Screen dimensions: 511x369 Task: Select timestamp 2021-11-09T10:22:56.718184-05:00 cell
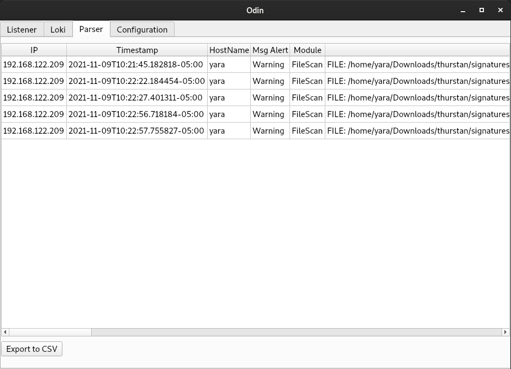click(x=137, y=114)
